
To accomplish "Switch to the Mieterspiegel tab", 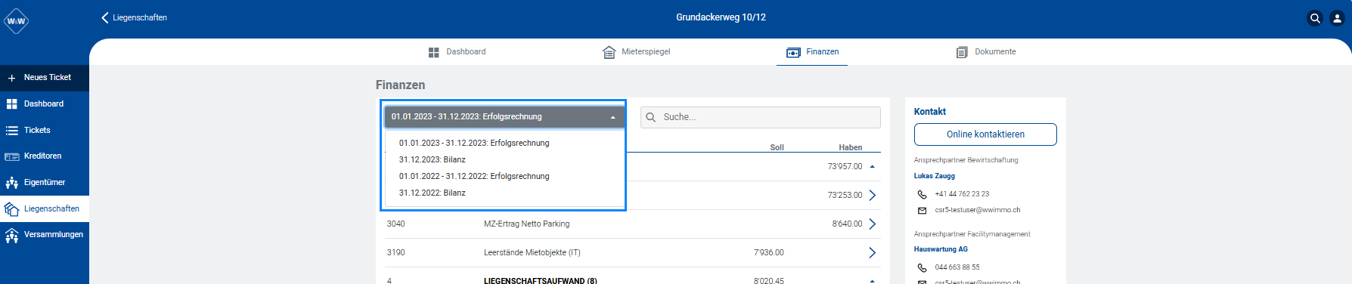I will pyautogui.click(x=637, y=52).
